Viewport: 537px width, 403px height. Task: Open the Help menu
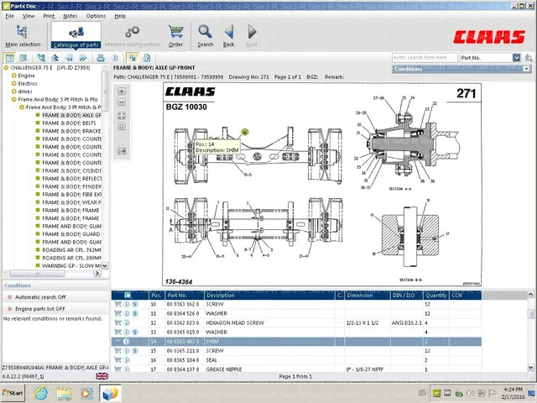point(120,16)
